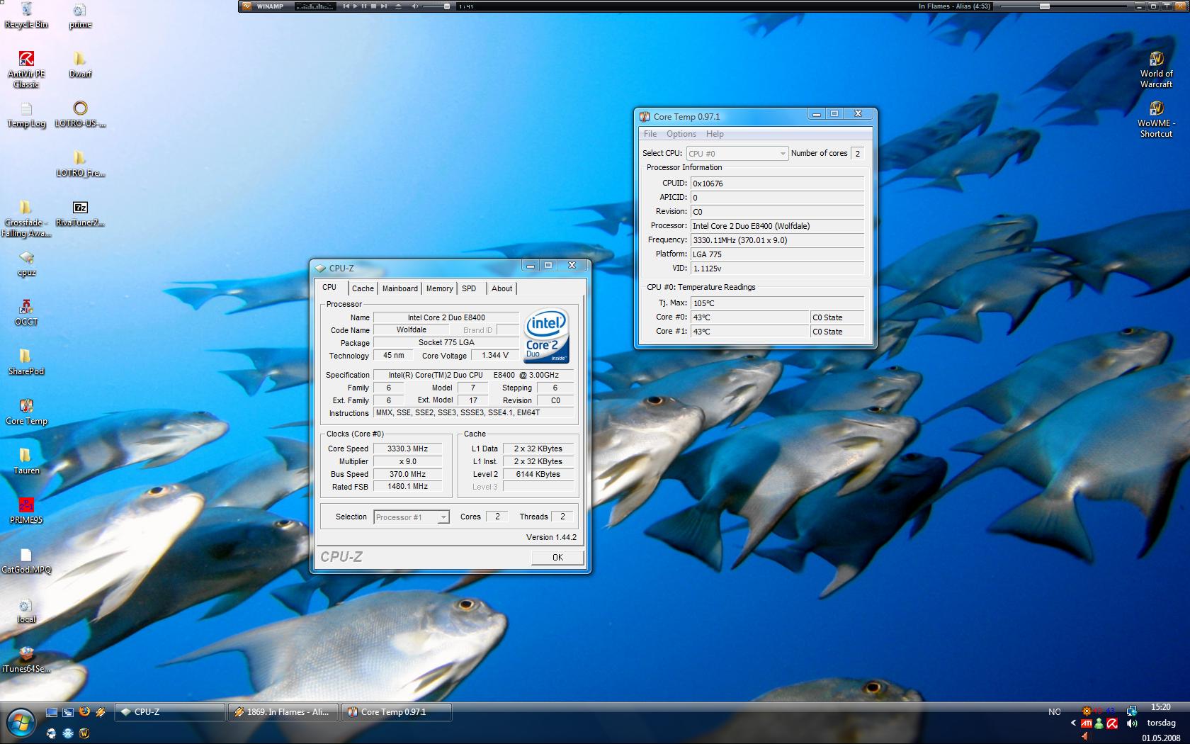The image size is (1190, 744).
Task: Click Show Desktop in quick launch
Action: (52, 711)
